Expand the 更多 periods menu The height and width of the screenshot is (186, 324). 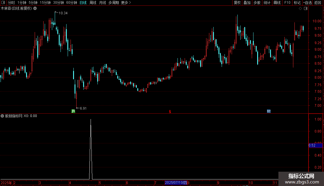click(x=126, y=3)
